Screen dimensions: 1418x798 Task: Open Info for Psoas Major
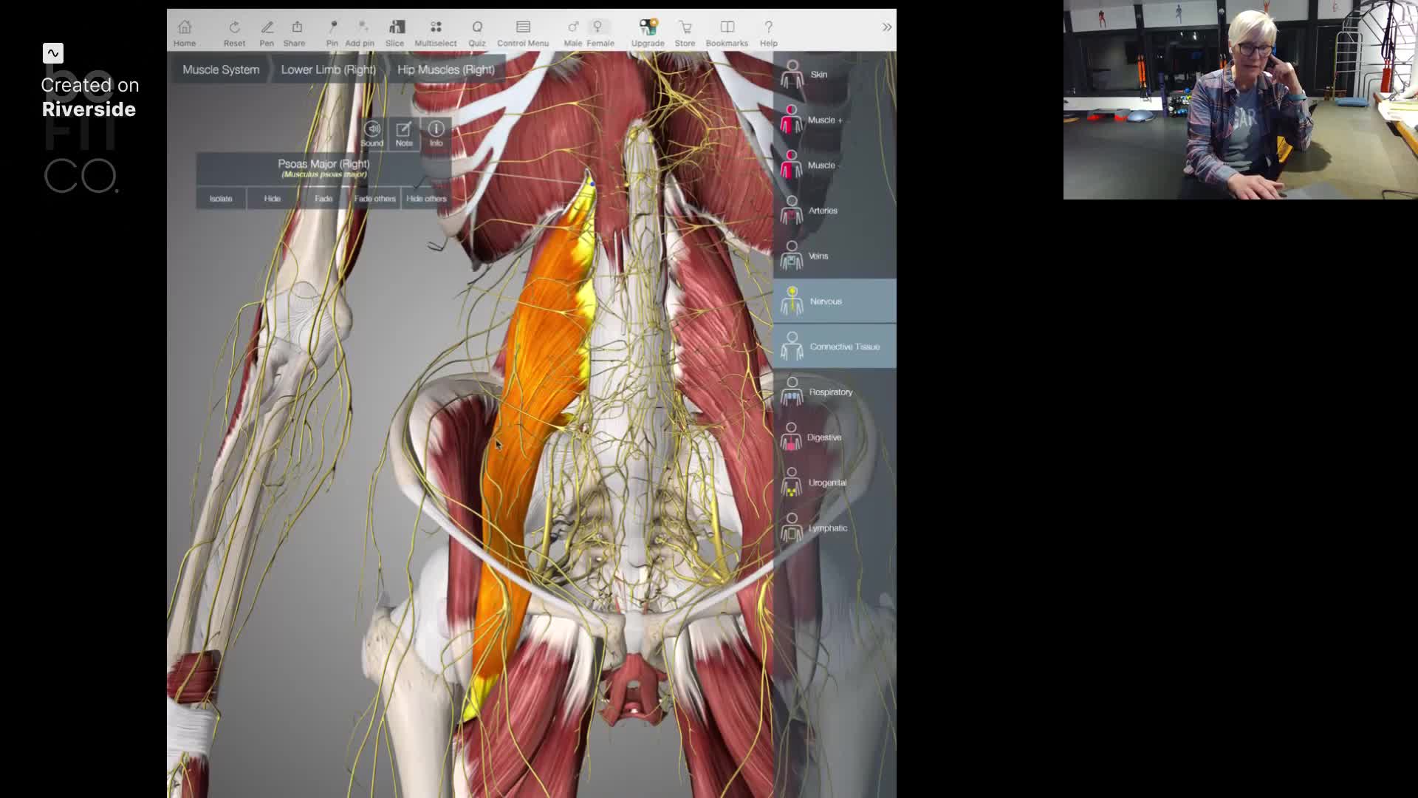click(x=436, y=133)
